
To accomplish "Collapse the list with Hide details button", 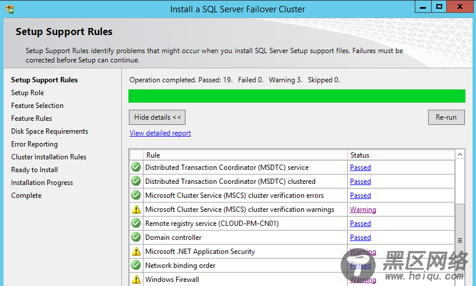I will (x=157, y=117).
